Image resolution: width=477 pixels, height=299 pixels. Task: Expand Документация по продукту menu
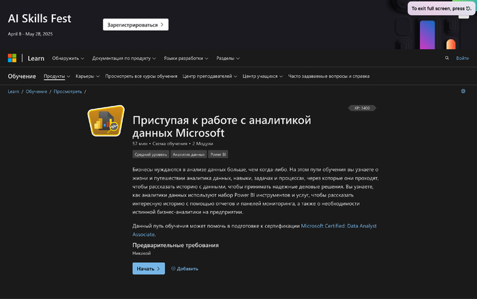pos(124,58)
